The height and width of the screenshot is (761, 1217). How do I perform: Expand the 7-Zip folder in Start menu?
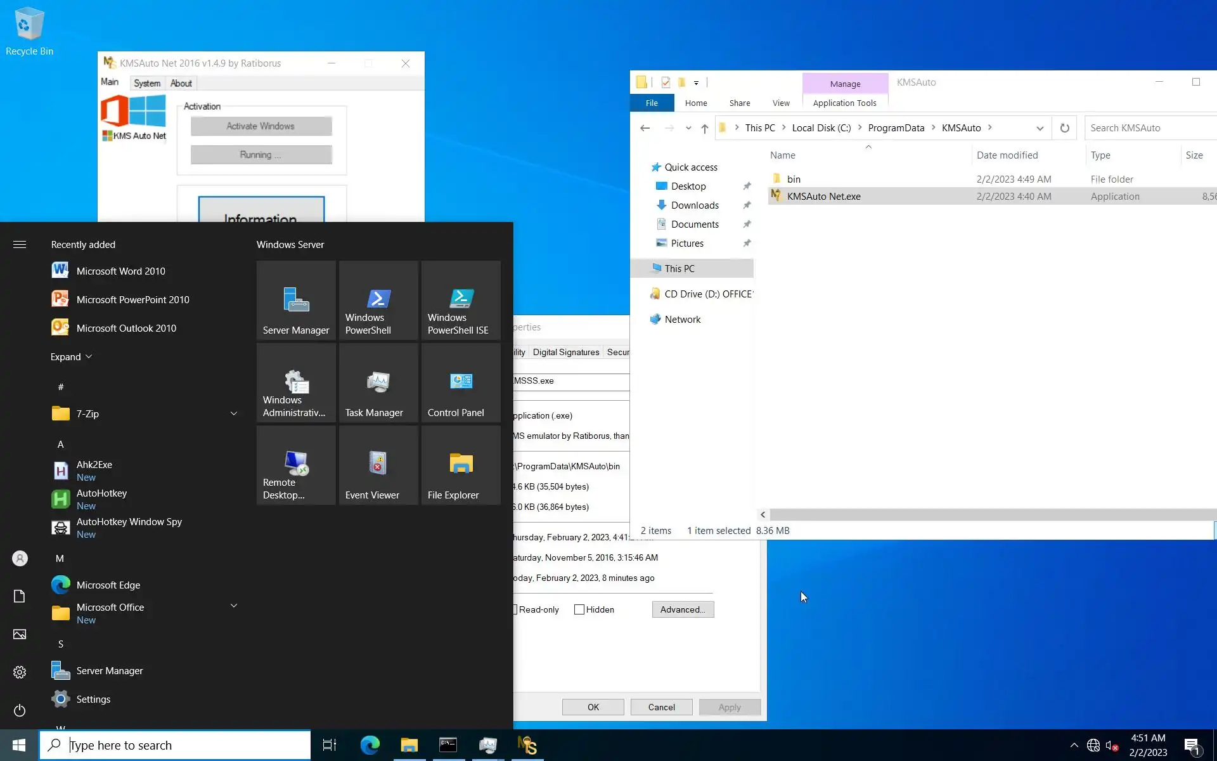[x=234, y=413]
